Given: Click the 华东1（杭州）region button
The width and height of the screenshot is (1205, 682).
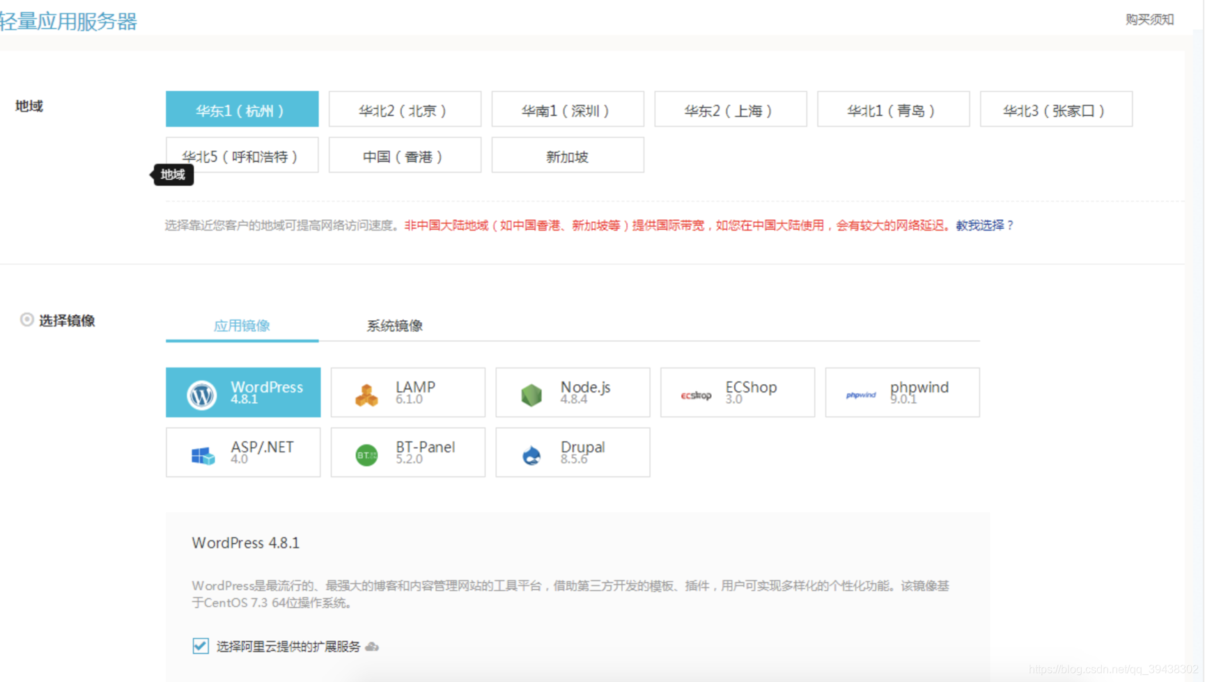Looking at the screenshot, I should click(242, 109).
